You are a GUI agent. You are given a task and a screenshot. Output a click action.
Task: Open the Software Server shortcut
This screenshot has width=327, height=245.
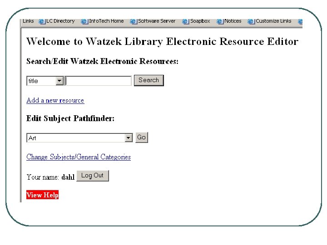[153, 21]
